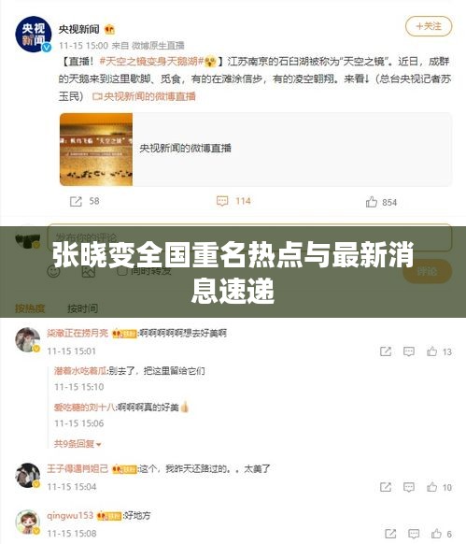Open comments icon showing 114

(x=222, y=201)
